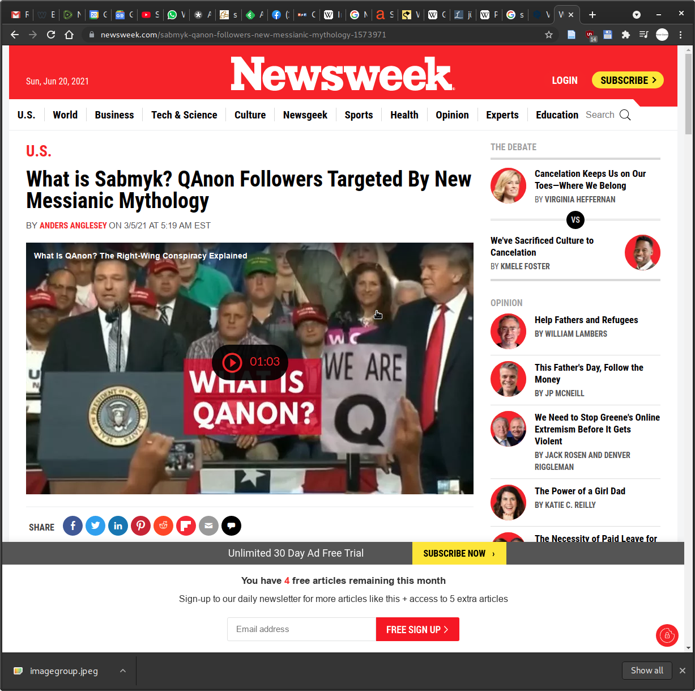Share the article on Twitter
Image resolution: width=695 pixels, height=691 pixels.
(95, 526)
